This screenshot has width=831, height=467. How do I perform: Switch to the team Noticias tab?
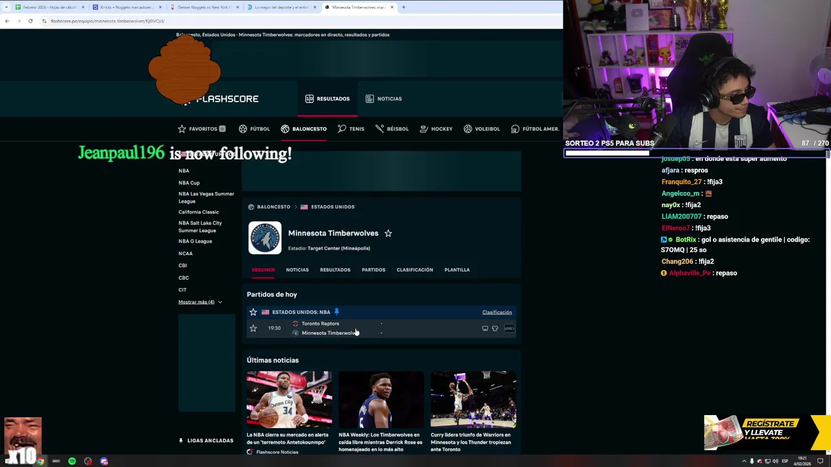[297, 270]
